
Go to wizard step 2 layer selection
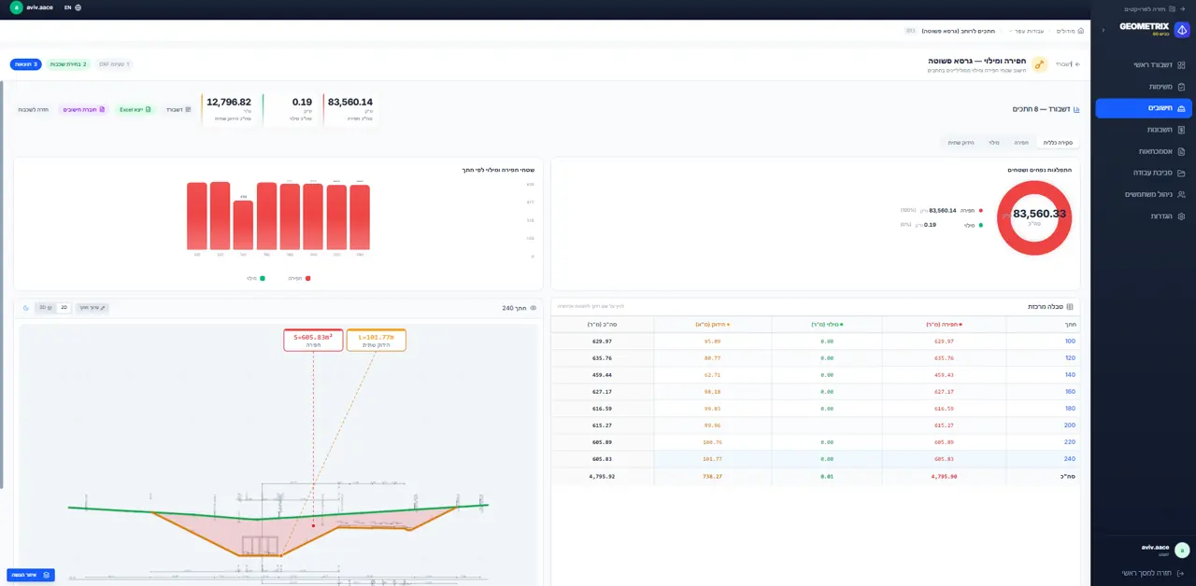[68, 64]
